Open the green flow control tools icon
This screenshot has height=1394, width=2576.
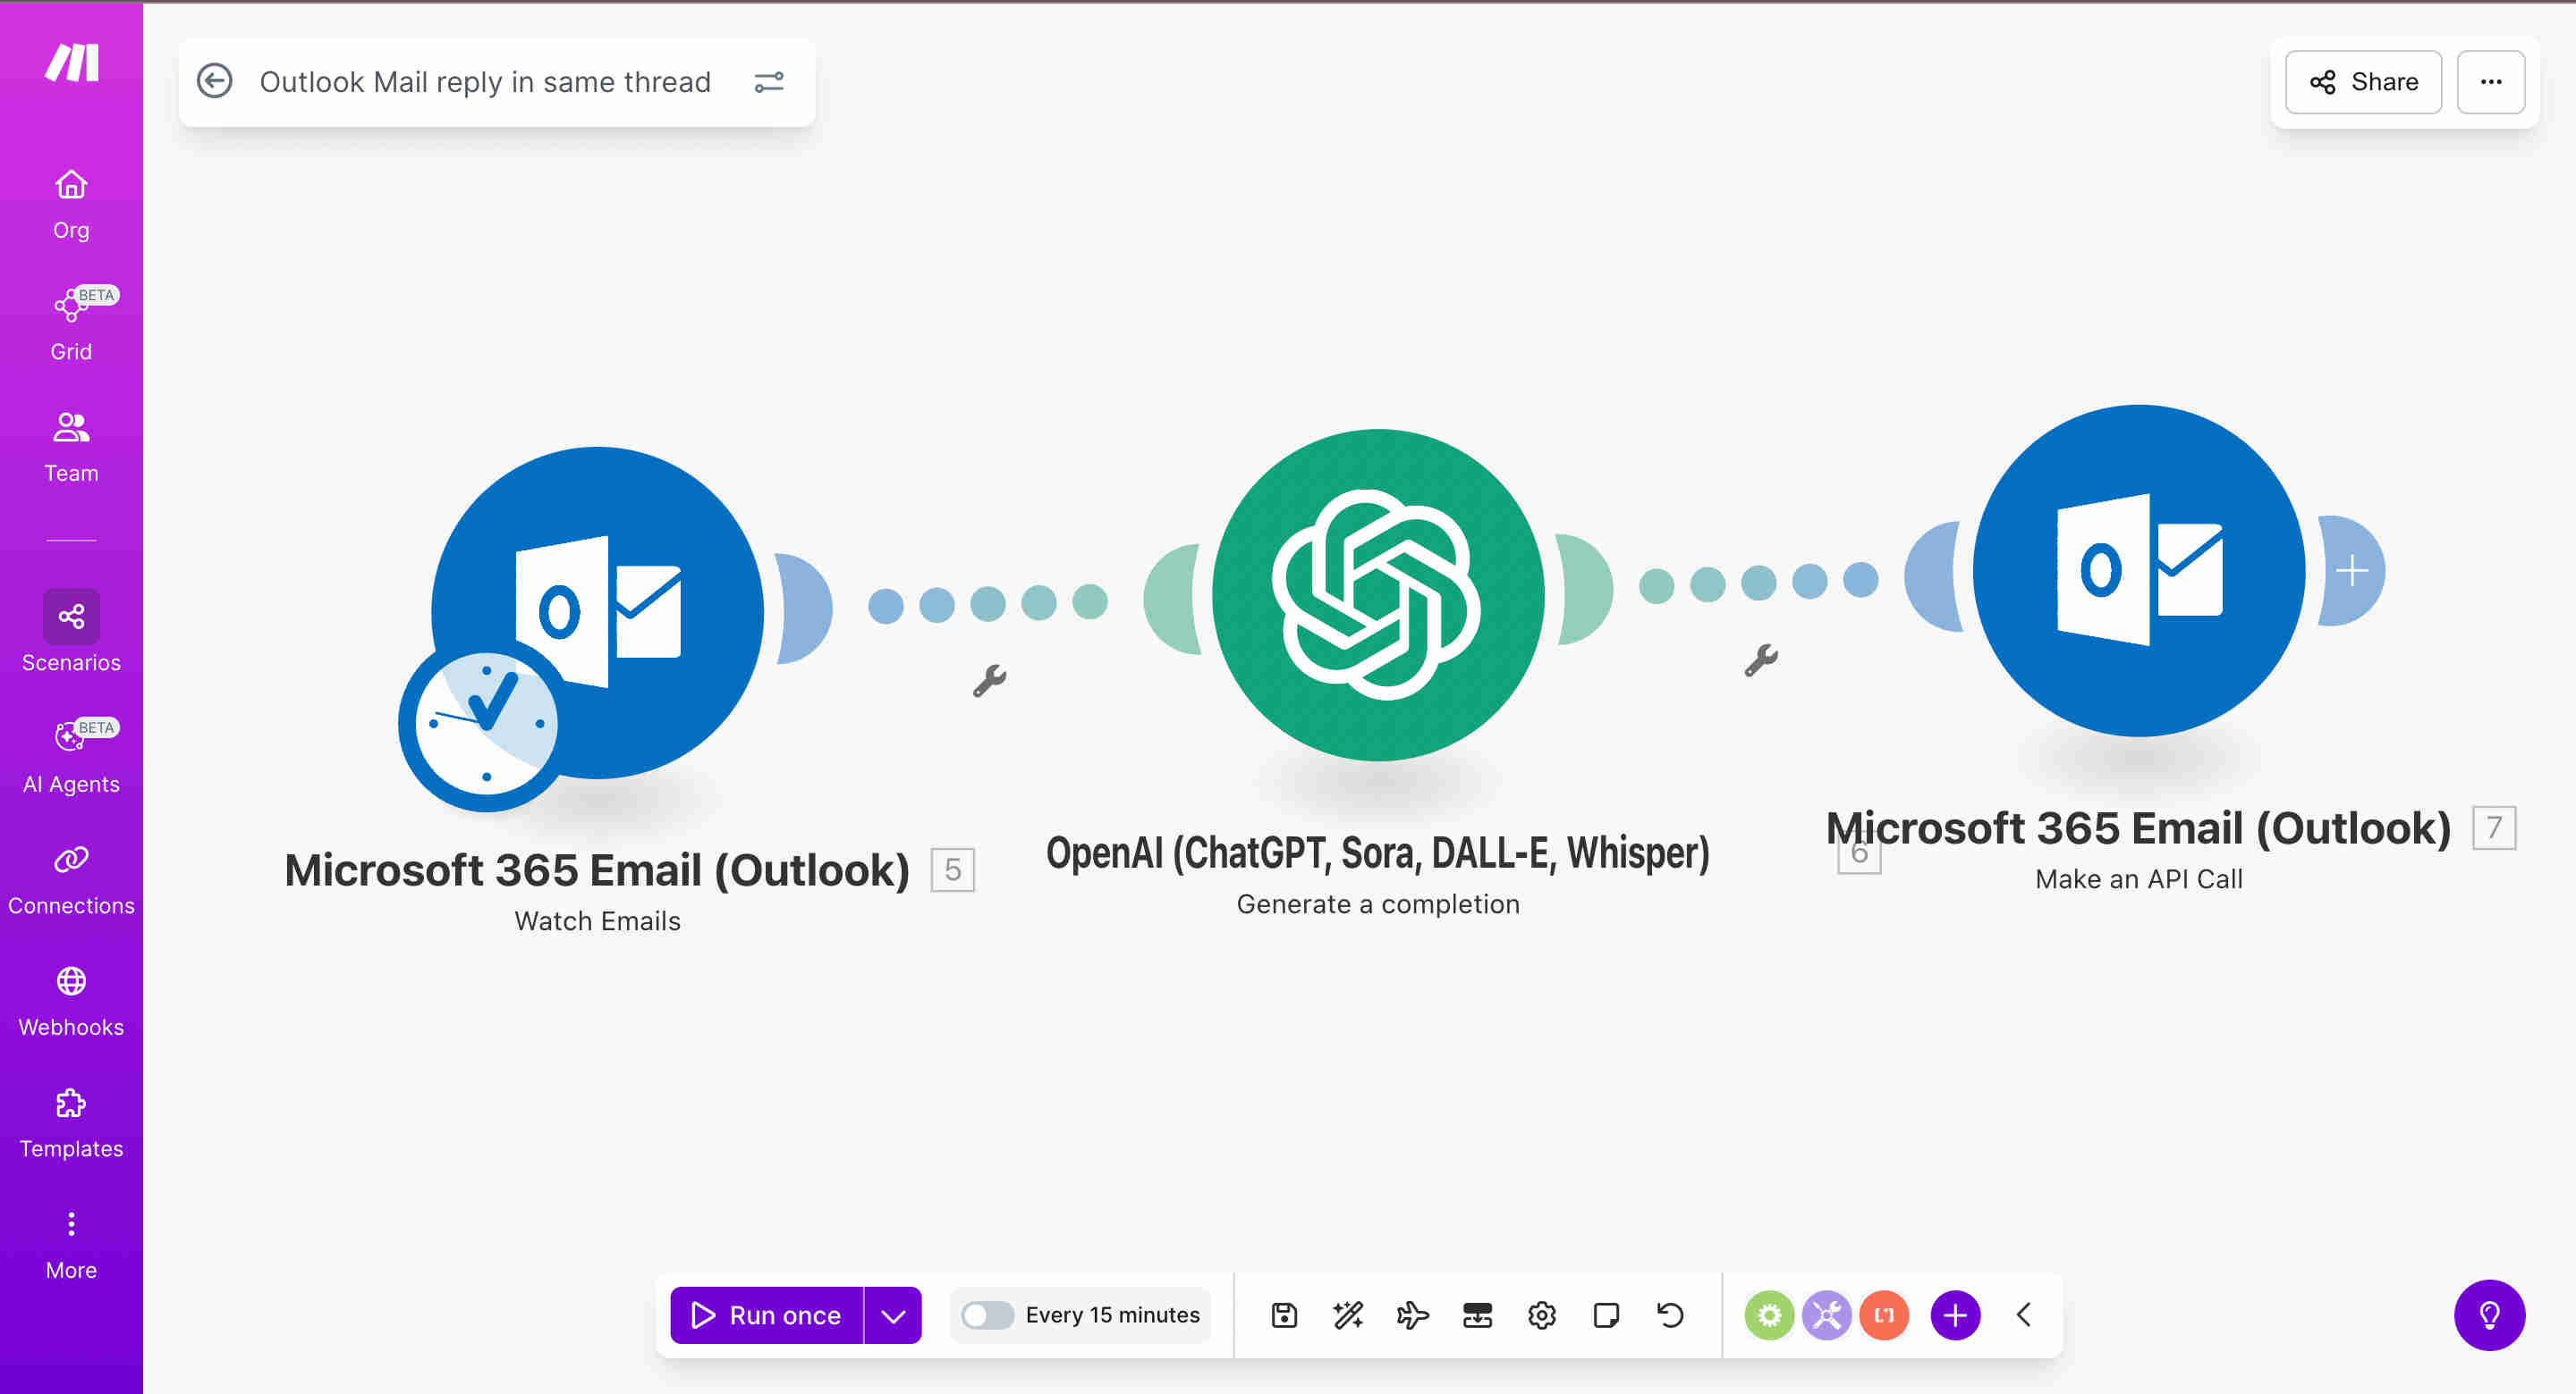(1769, 1315)
